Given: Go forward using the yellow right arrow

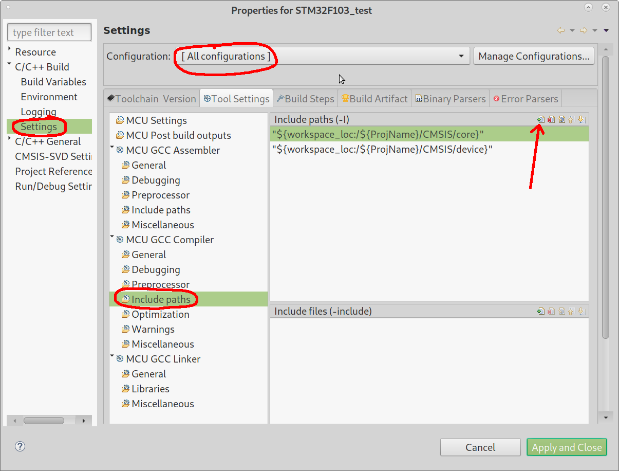Looking at the screenshot, I should [x=584, y=31].
